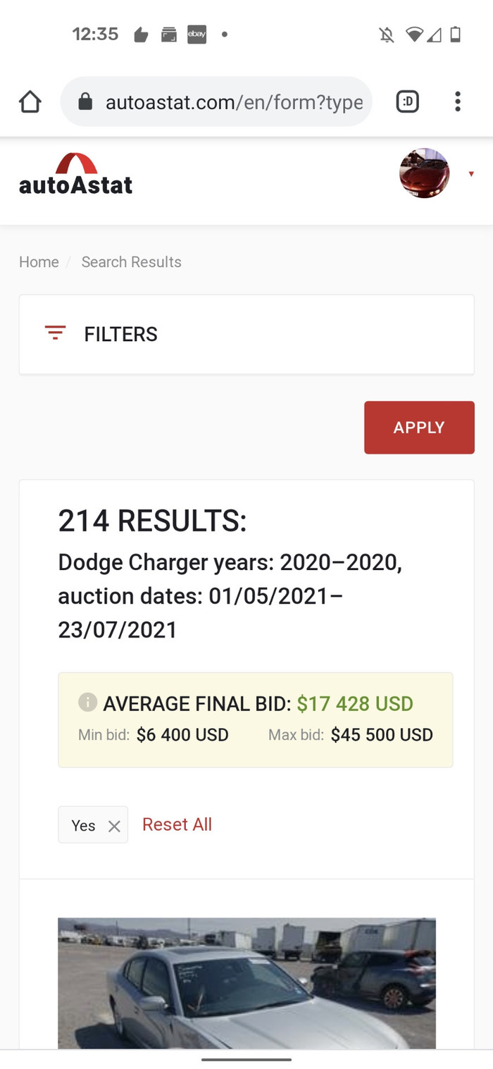The image size is (493, 1069).
Task: Select the Yes filter tag
Action: point(83,825)
